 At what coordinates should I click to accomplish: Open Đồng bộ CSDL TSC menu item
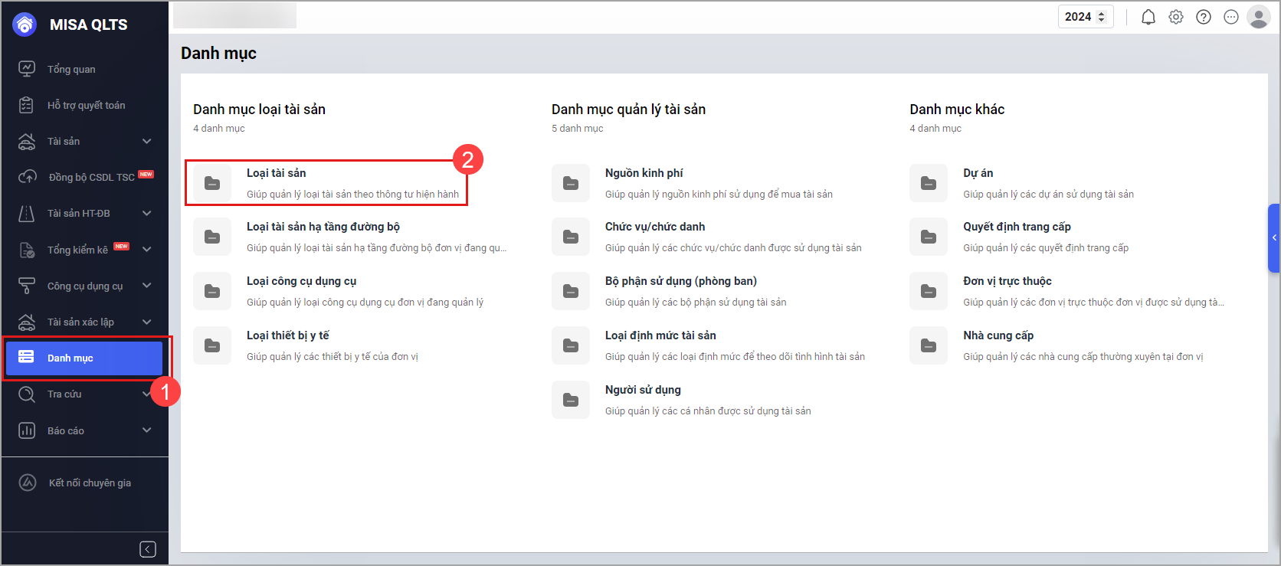tap(84, 177)
